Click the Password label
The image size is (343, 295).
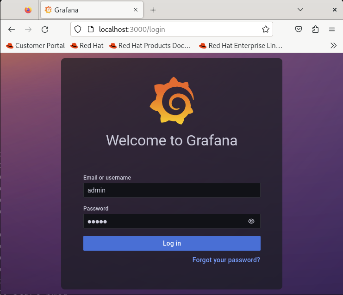(x=96, y=209)
